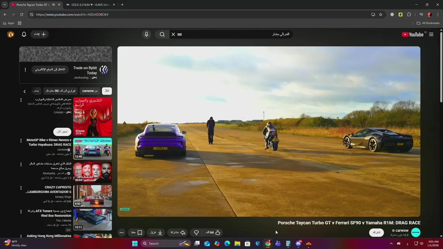Image resolution: width=443 pixels, height=249 pixels.
Task: Click the Bybit ad 'visit website' button
Action: pyautogui.click(x=50, y=70)
